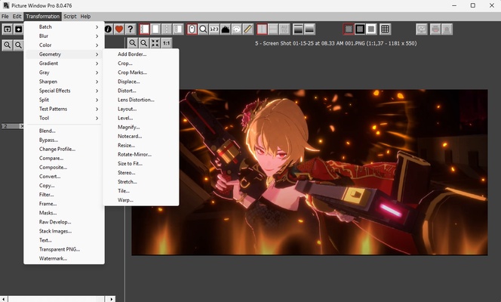Click the mouse pointer mode icon

click(192, 29)
